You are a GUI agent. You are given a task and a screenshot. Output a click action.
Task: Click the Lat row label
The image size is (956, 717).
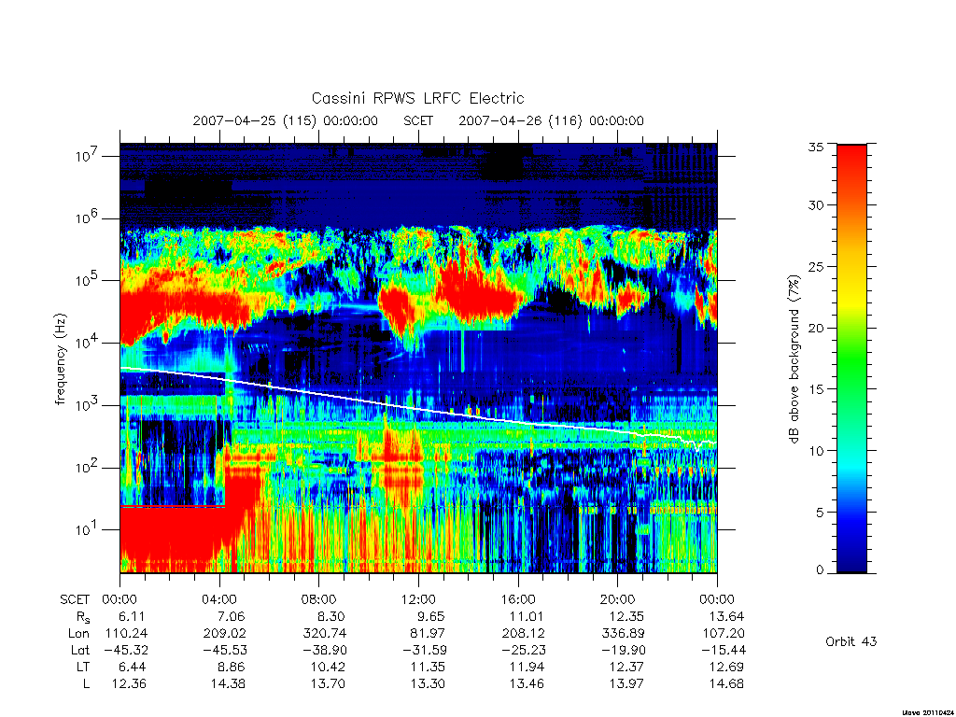point(80,650)
